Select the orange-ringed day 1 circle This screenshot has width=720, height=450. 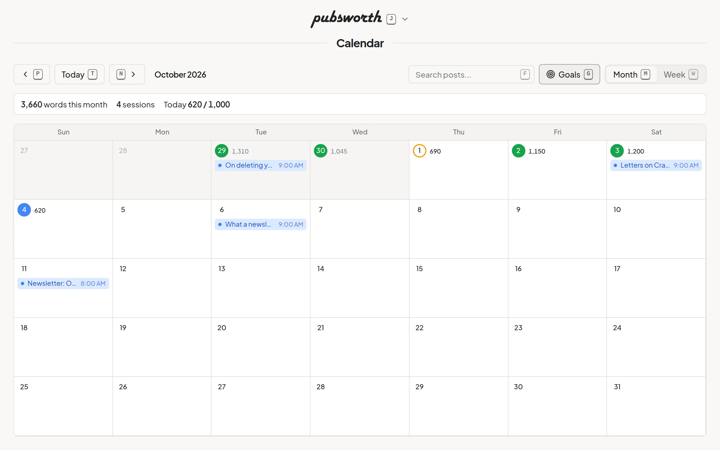(x=420, y=151)
